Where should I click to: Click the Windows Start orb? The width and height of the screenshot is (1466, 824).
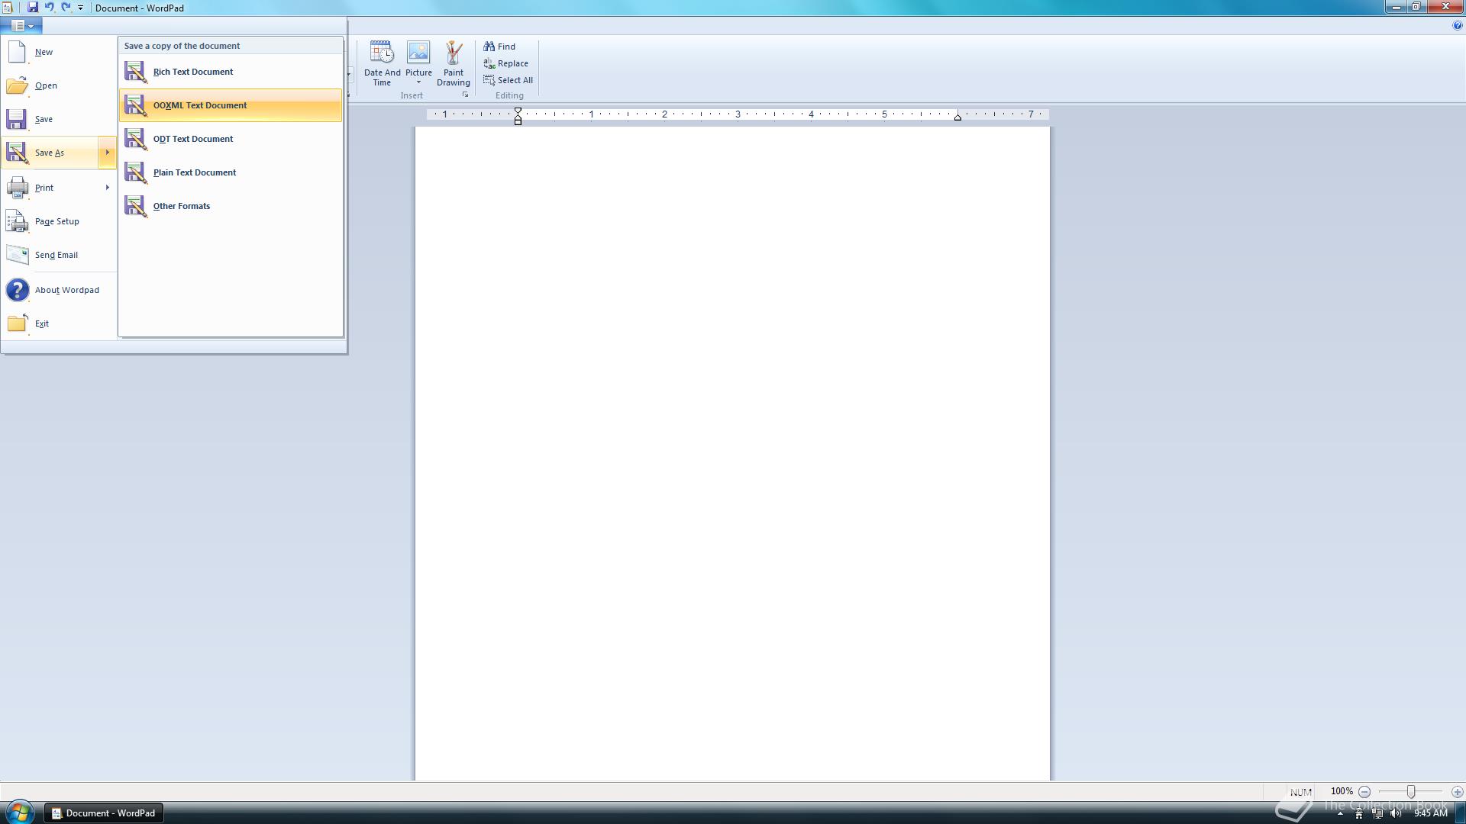point(18,813)
